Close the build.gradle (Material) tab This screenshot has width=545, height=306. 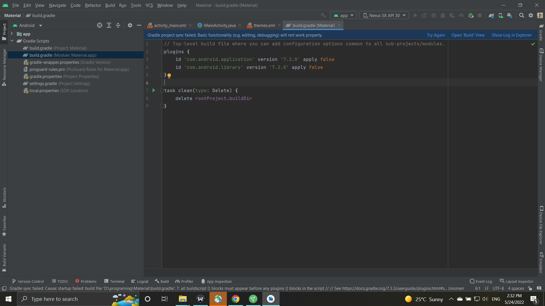[339, 25]
